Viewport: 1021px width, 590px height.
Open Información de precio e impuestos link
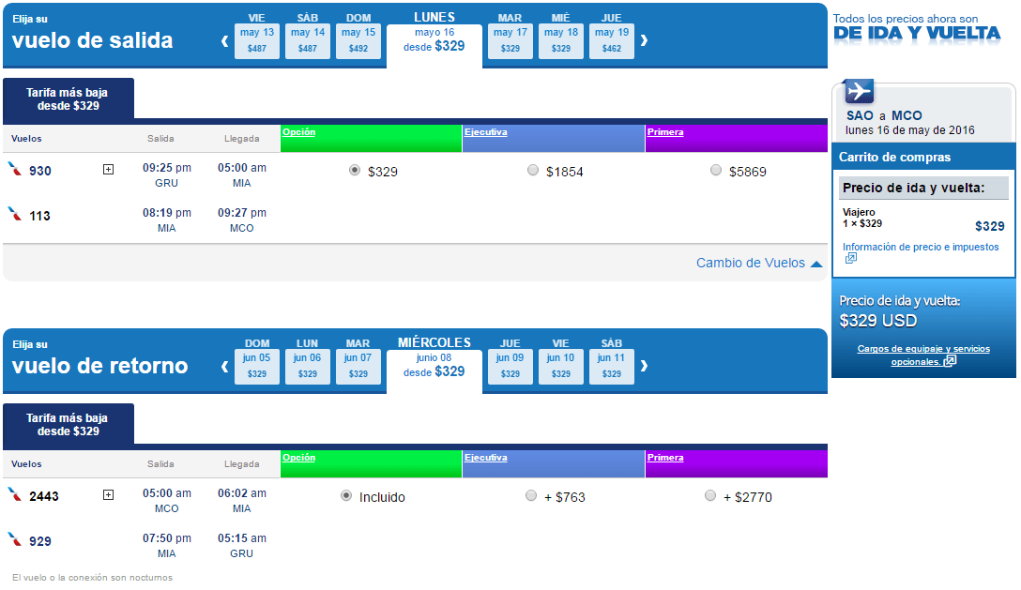tap(920, 247)
